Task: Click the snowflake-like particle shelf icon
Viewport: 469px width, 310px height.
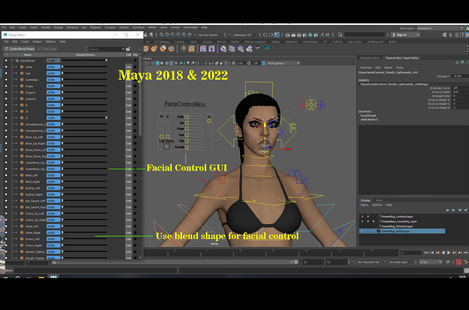Action: coord(183,49)
